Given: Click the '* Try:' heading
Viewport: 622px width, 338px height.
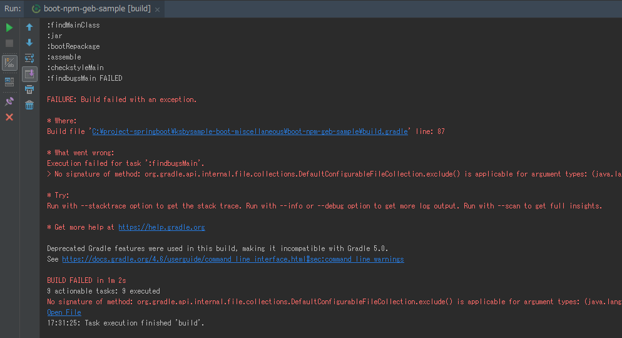Looking at the screenshot, I should [58, 195].
